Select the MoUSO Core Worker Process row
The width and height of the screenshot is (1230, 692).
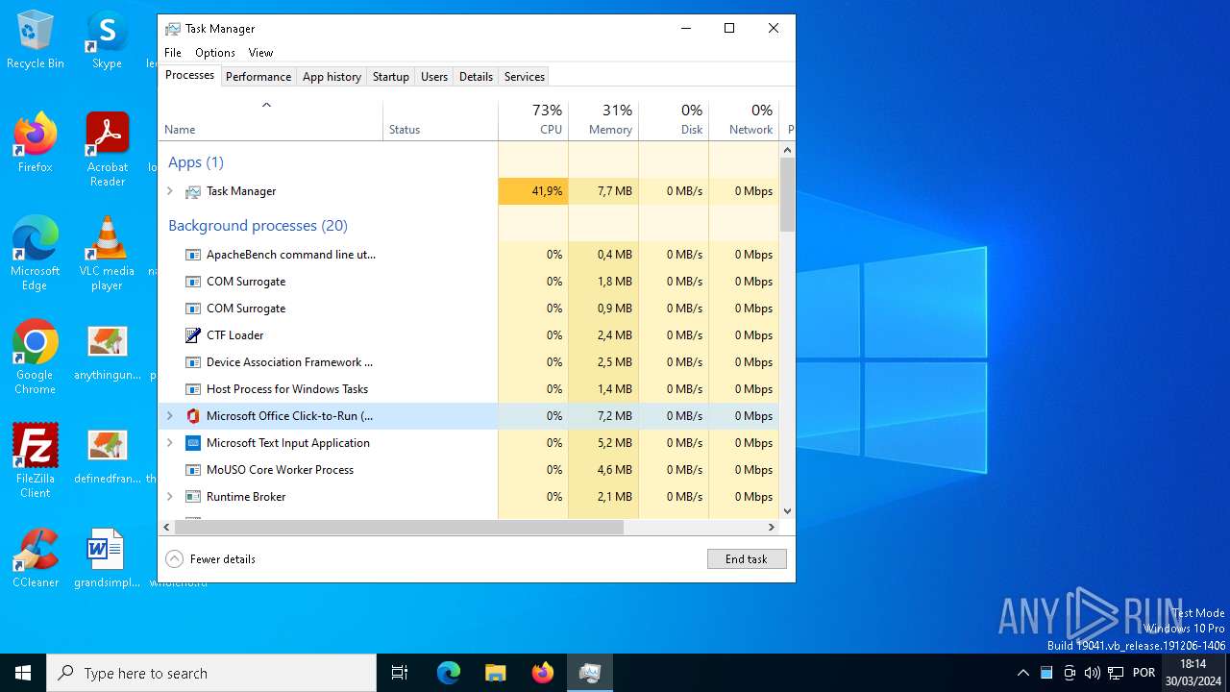[x=469, y=470]
